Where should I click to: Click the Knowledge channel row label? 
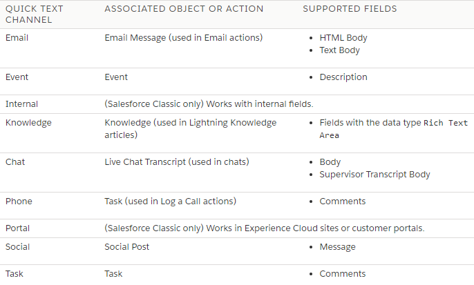click(29, 123)
